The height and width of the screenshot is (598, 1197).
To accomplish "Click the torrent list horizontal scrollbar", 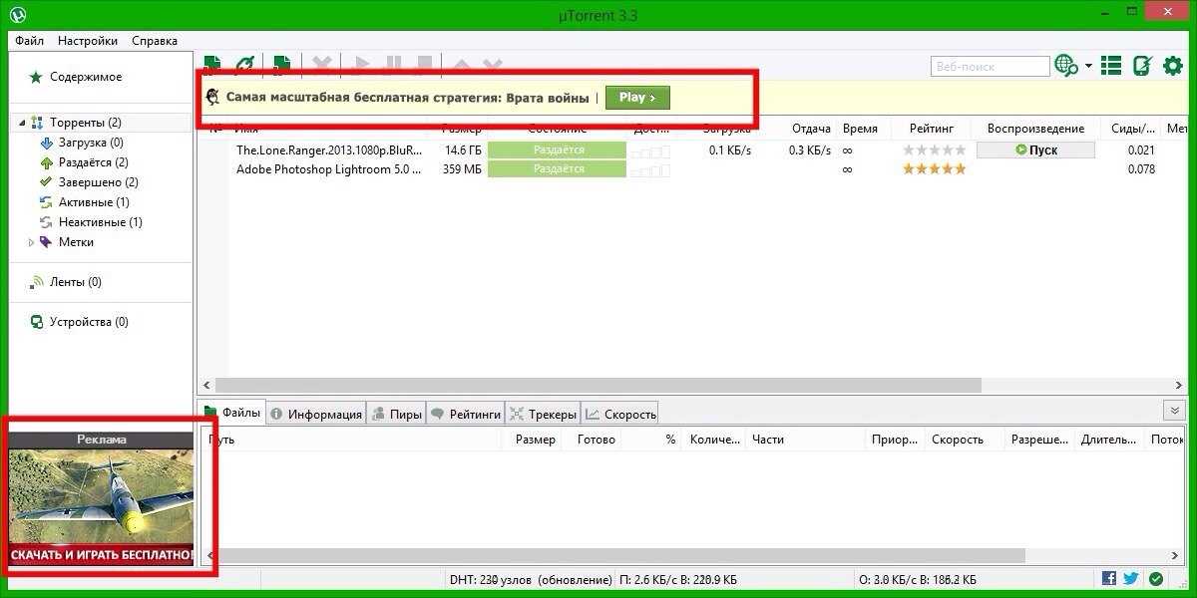I will [x=598, y=385].
